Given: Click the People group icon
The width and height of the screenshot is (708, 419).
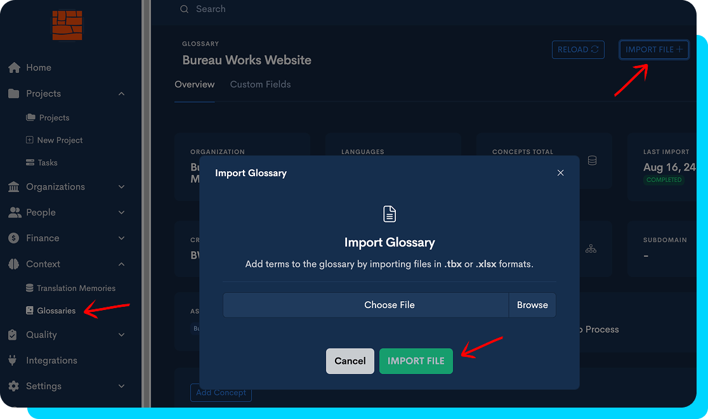Looking at the screenshot, I should tap(15, 212).
